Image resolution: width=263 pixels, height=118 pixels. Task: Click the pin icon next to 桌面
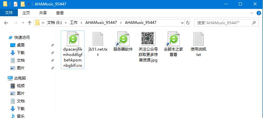[53, 45]
